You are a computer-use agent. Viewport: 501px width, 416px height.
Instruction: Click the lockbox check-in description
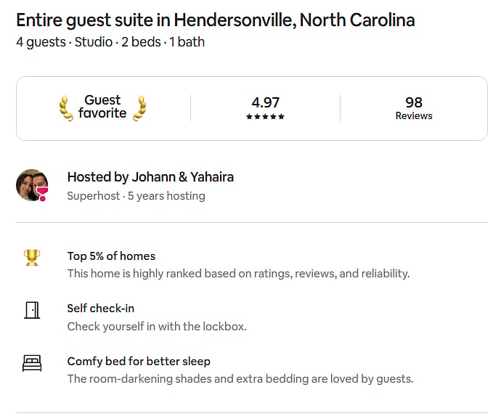(x=157, y=327)
